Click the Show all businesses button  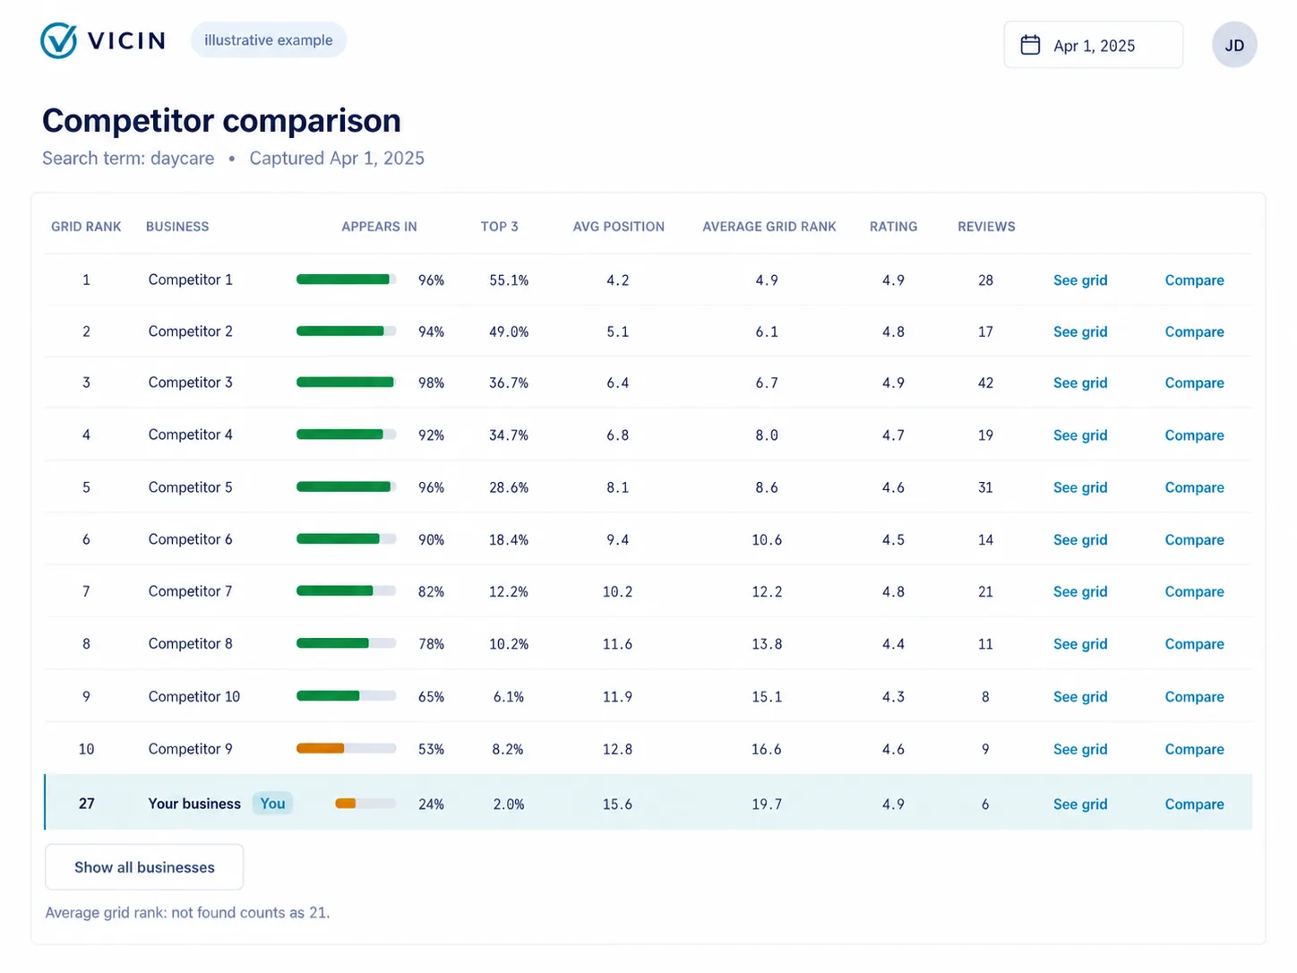144,867
